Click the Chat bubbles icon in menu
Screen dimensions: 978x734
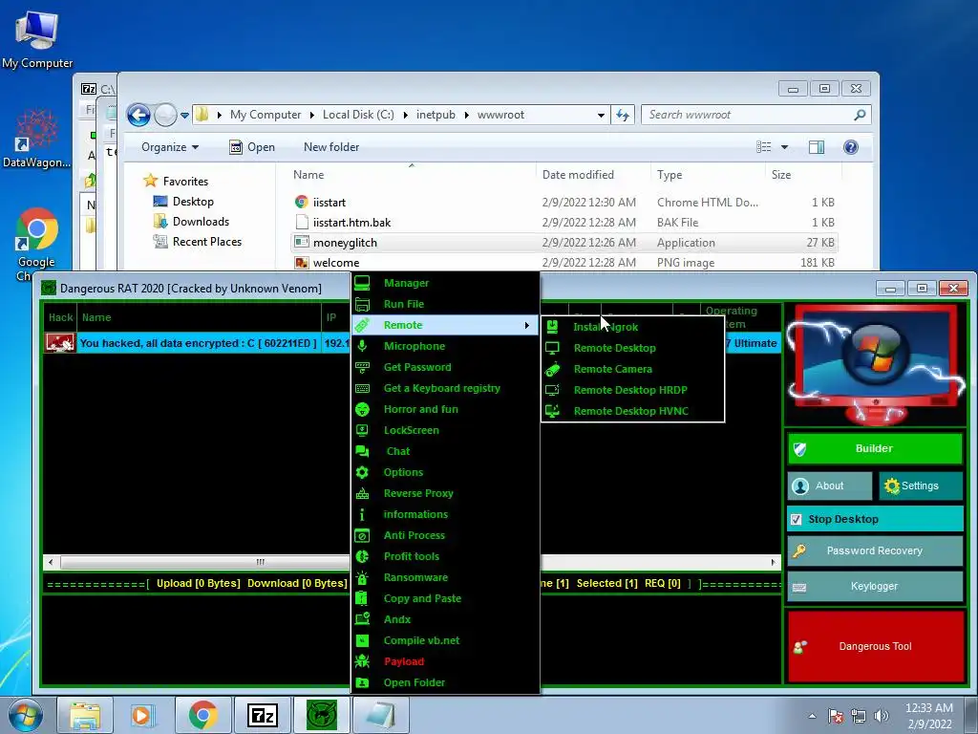(x=362, y=451)
